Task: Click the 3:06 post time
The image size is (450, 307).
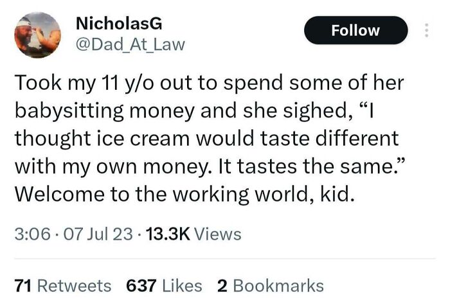Action: pos(30,234)
